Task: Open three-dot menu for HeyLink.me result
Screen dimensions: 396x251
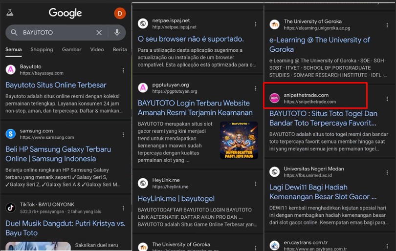Action: tap(255, 184)
